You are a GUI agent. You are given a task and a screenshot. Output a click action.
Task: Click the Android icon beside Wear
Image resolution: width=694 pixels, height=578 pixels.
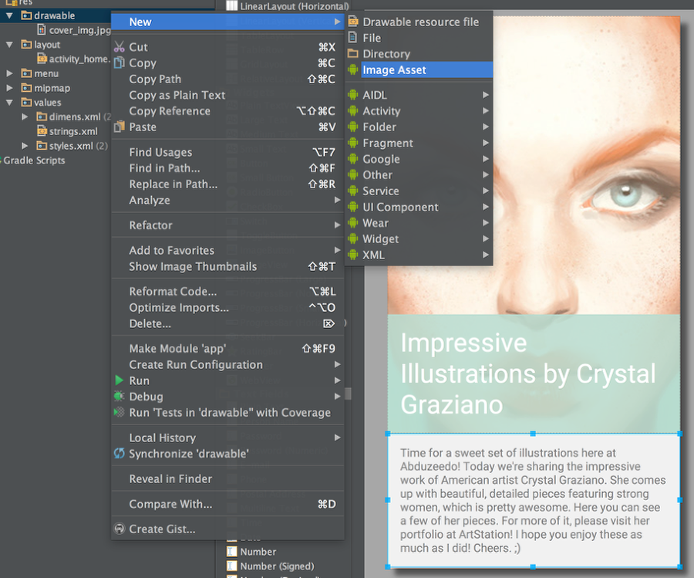point(352,223)
